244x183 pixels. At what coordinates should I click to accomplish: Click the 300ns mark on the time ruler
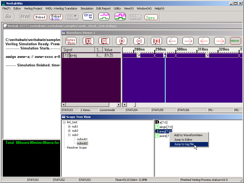click(181, 49)
